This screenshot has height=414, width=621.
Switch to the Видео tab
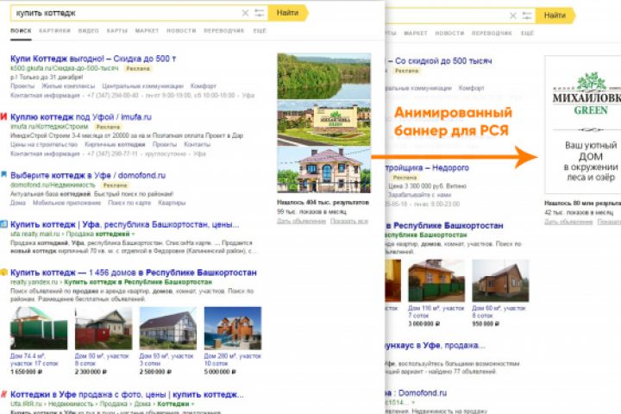pos(88,30)
